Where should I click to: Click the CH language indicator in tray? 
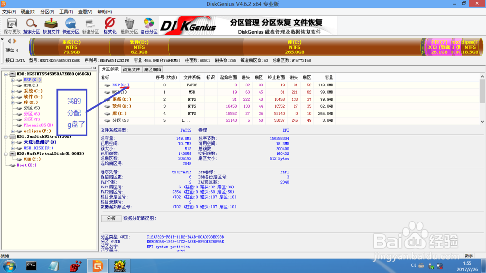click(x=413, y=266)
